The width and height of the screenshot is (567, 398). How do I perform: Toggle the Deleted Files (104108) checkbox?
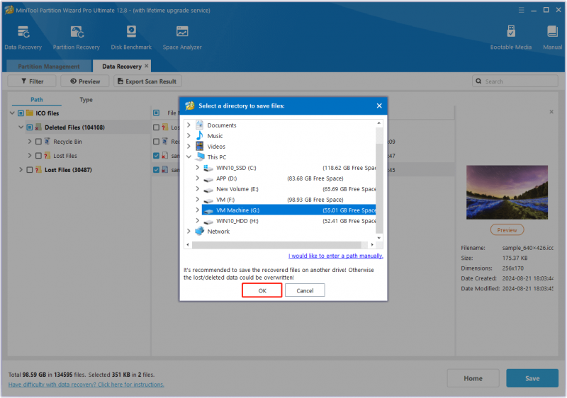point(30,127)
